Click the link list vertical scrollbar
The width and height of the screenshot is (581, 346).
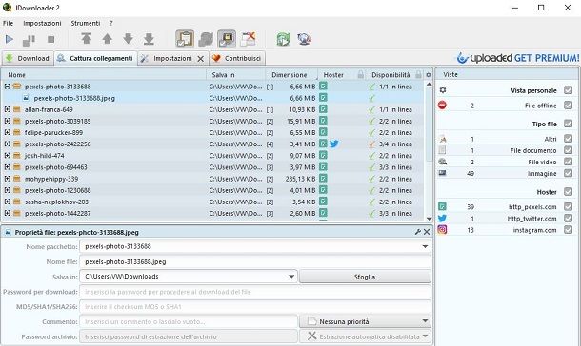tap(429, 151)
